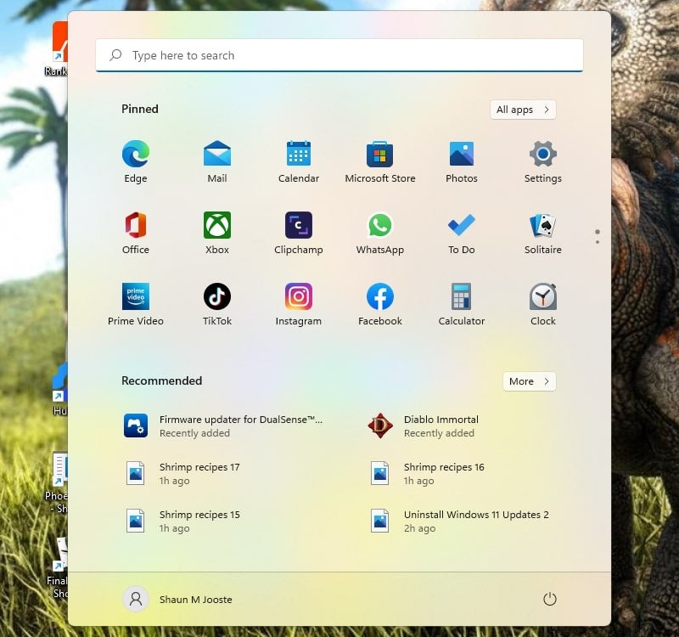Open Firmware updater for DualSense recommendation

pos(223,426)
